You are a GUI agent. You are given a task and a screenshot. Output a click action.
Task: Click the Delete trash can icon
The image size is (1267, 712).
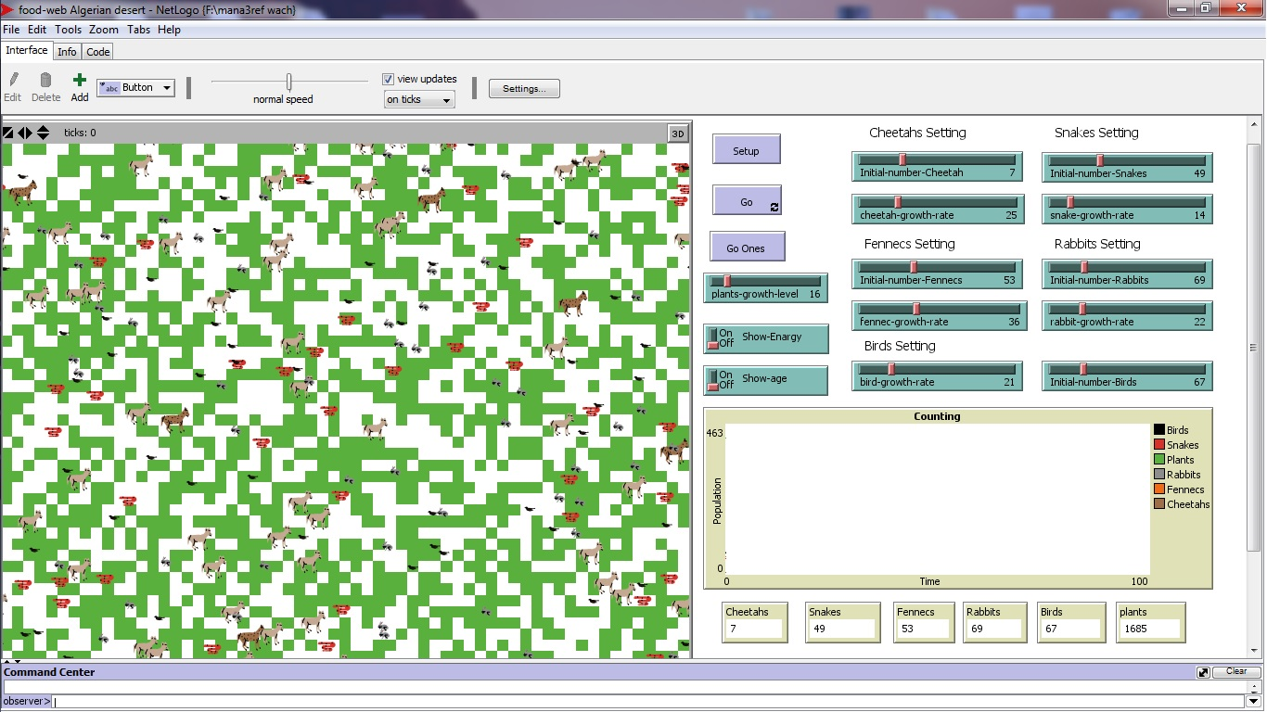(45, 81)
